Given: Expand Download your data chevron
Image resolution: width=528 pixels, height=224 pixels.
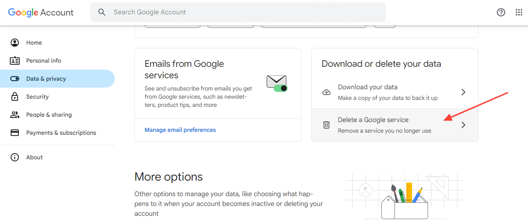Looking at the screenshot, I should coord(463,92).
